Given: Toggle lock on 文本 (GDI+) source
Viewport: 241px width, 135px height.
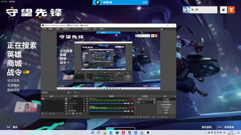Looking at the screenshot, I should click(87, 101).
